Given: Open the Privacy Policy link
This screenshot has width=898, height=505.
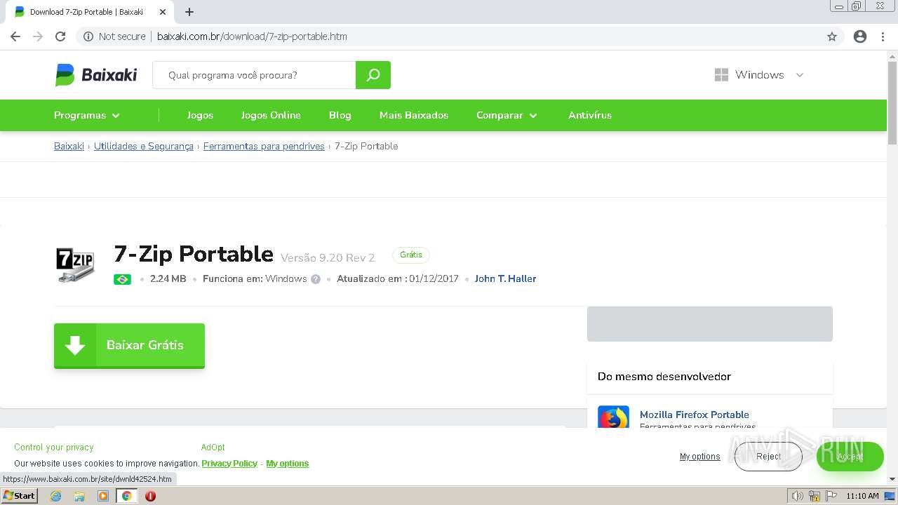Looking at the screenshot, I should tap(229, 464).
